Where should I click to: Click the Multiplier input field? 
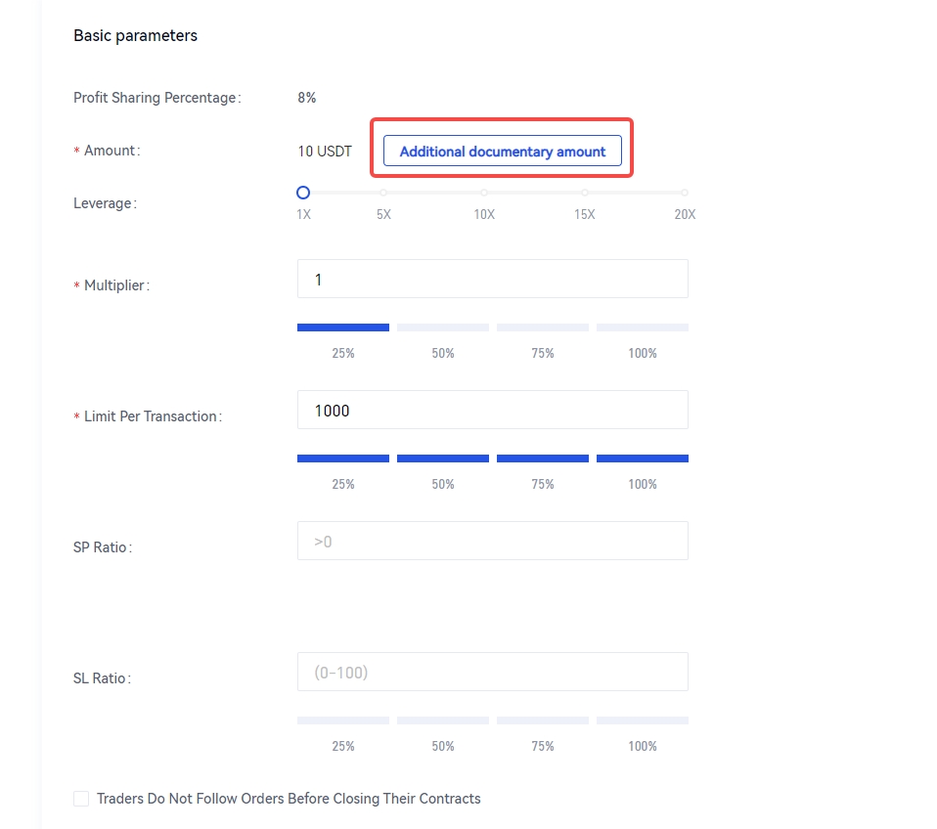492,280
